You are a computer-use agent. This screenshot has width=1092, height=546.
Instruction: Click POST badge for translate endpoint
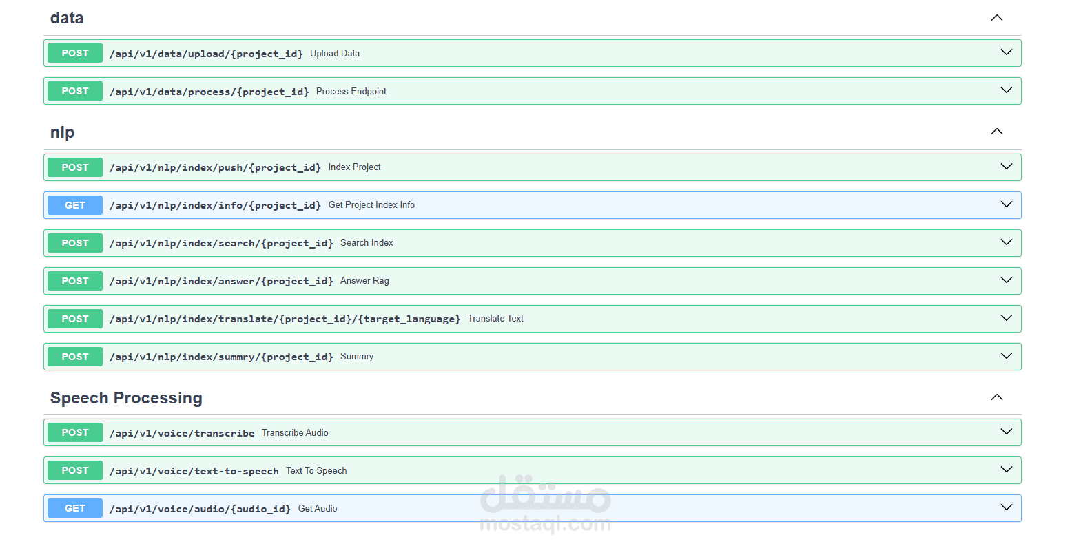click(75, 319)
